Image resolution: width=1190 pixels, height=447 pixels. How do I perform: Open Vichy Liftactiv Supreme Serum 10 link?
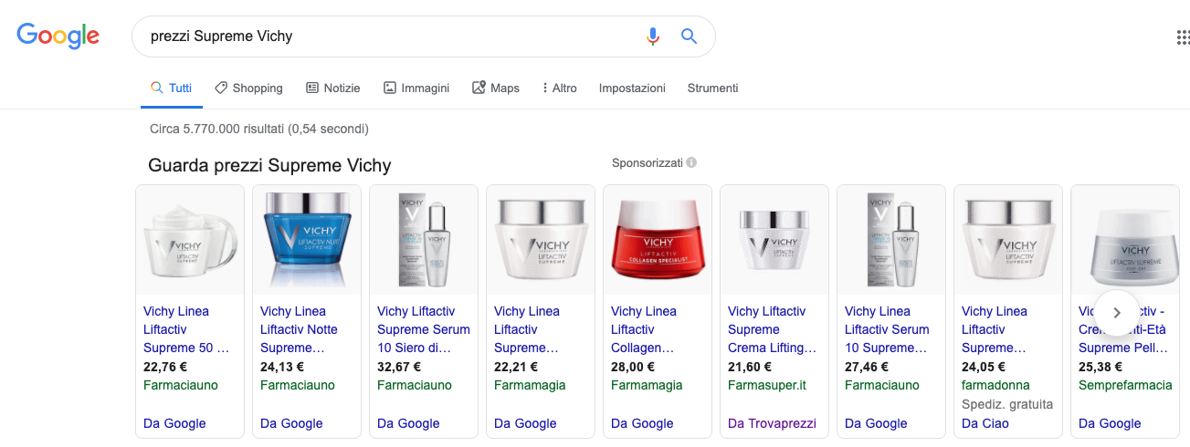pyautogui.click(x=423, y=329)
